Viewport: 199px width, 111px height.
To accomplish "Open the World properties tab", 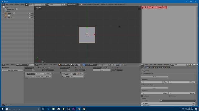I will point(152,68).
